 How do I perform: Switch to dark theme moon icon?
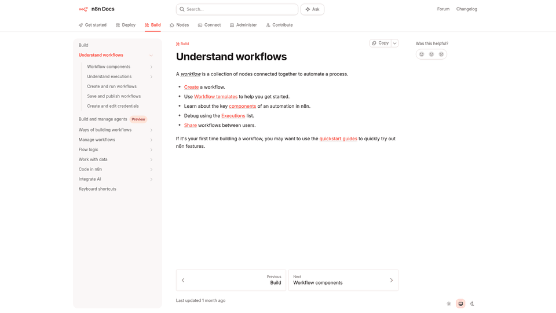[x=473, y=304]
